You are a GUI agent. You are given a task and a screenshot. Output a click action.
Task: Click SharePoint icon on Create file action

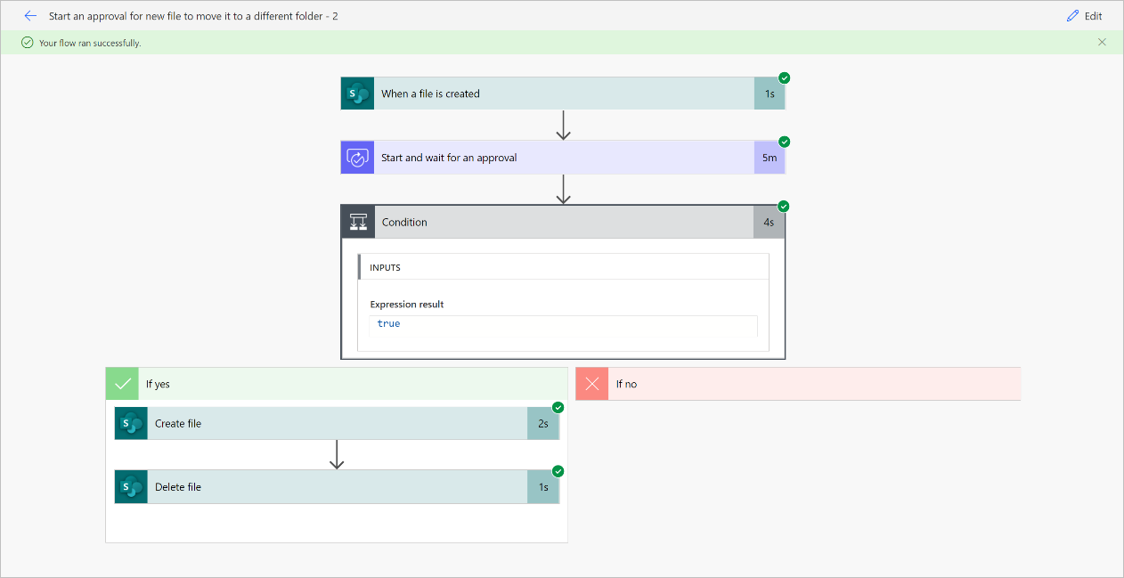(x=131, y=424)
